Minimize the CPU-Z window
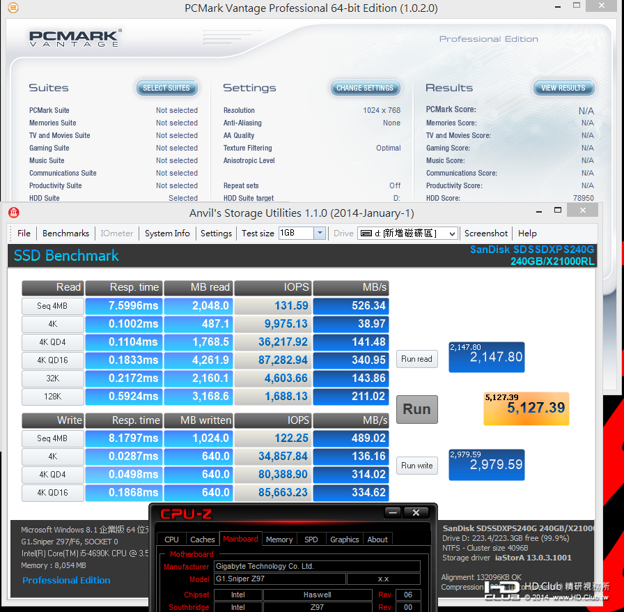Image resolution: width=624 pixels, height=612 pixels. point(392,513)
